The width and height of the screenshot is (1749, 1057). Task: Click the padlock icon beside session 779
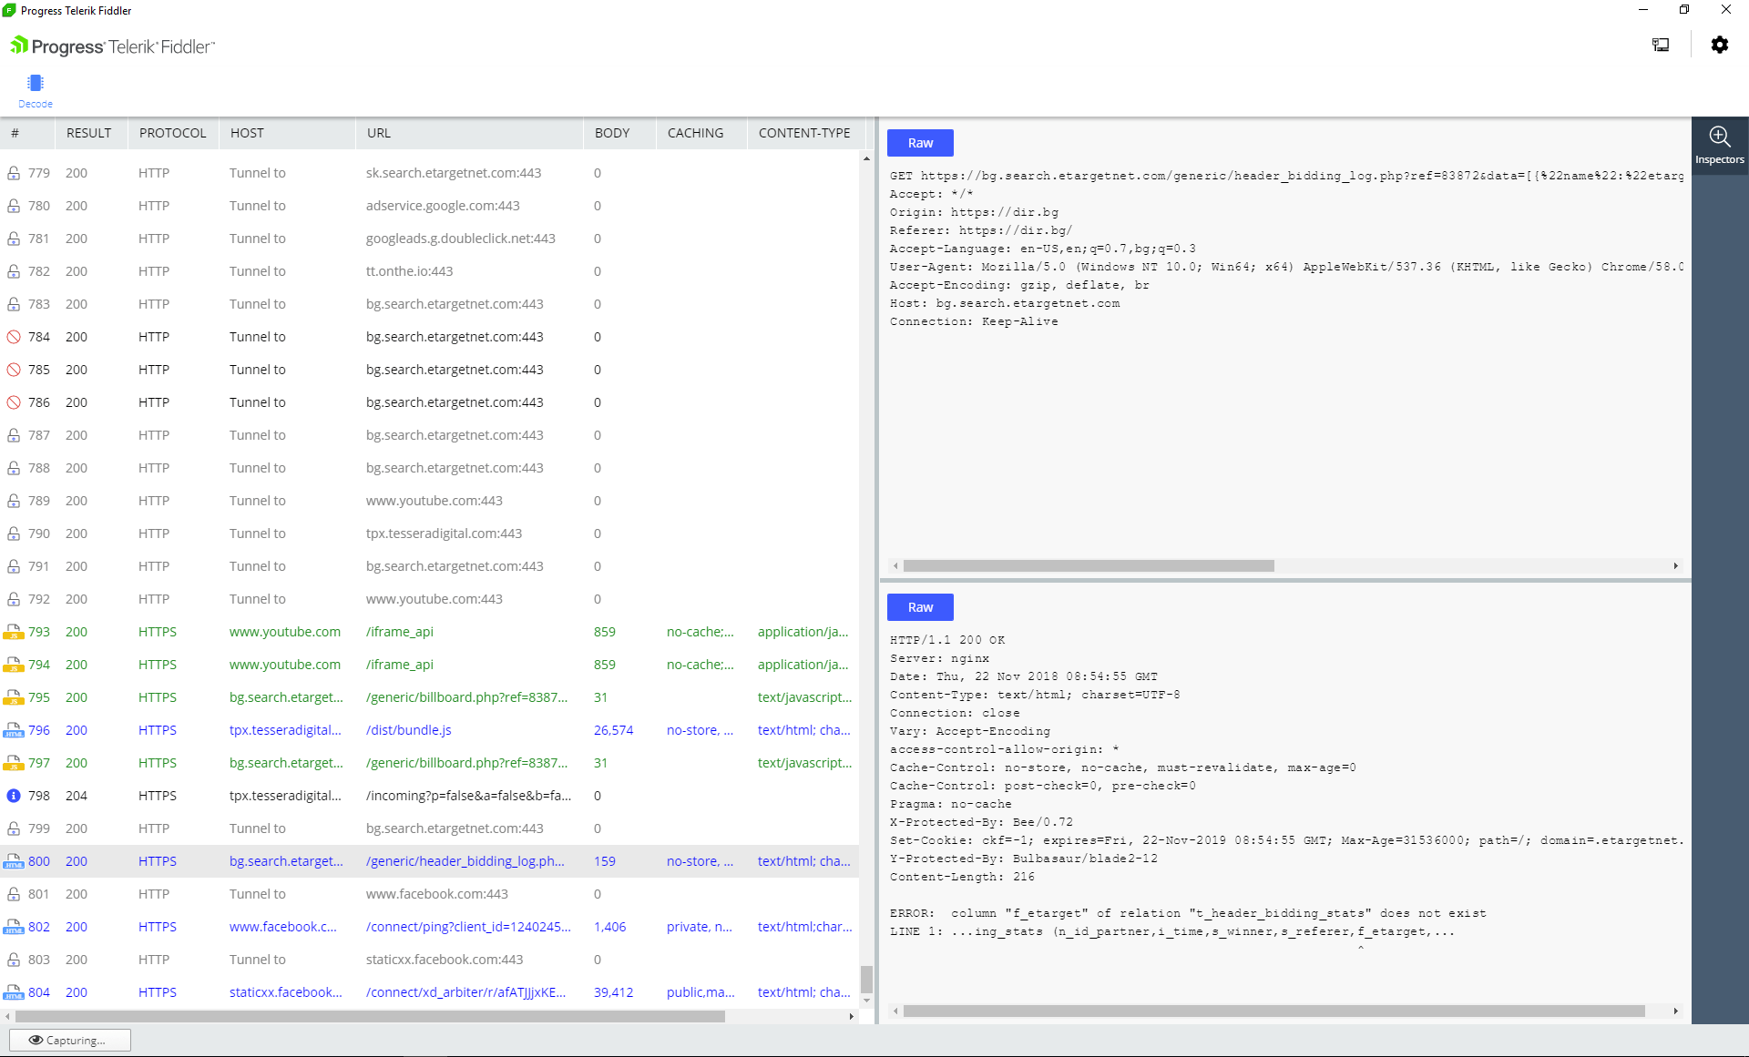13,172
